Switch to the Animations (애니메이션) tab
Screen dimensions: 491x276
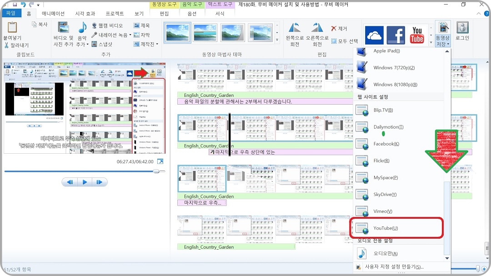[53, 14]
